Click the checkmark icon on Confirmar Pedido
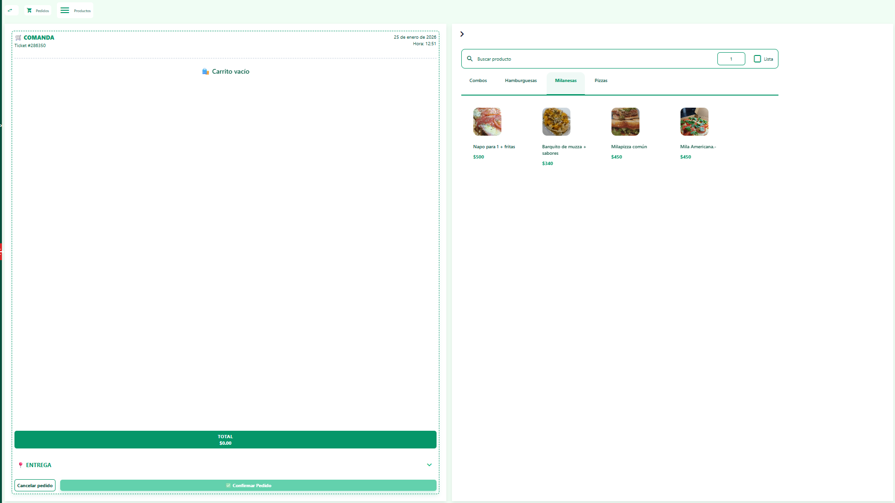 pyautogui.click(x=228, y=485)
